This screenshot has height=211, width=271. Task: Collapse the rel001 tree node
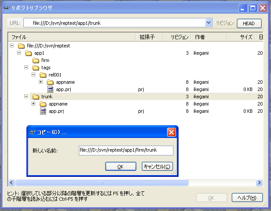[x=34, y=74]
